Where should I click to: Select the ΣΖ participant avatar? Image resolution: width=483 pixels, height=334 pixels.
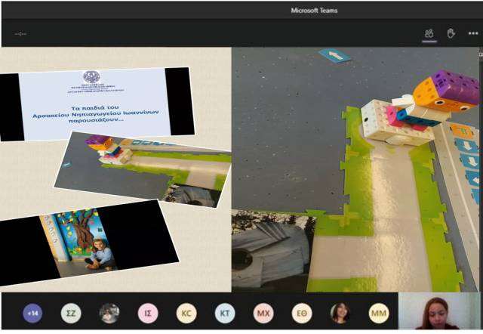coord(71,313)
